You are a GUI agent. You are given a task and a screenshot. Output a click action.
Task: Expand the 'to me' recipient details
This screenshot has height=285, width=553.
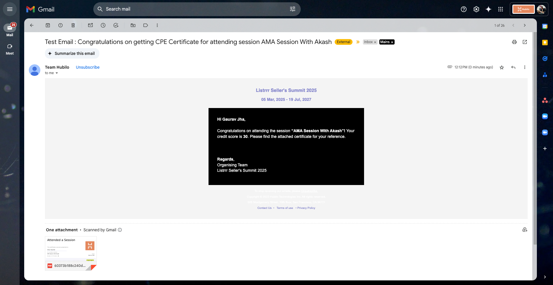click(x=57, y=73)
